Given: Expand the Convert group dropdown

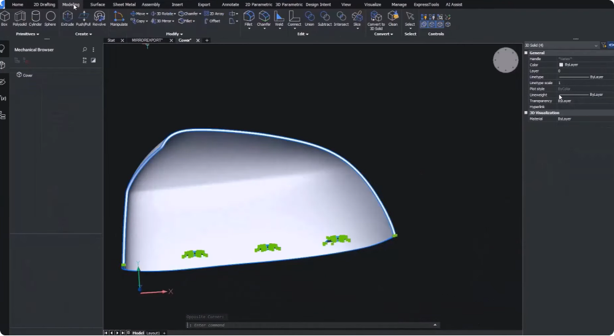Looking at the screenshot, I should coord(383,34).
